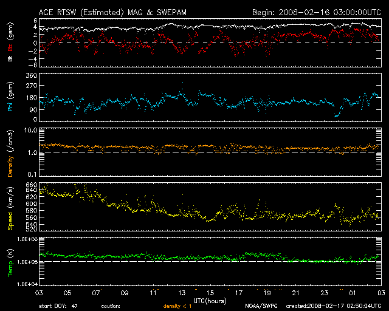Click the 360 tick label on the Phi axis
The width and height of the screenshot is (389, 311).
click(32, 75)
